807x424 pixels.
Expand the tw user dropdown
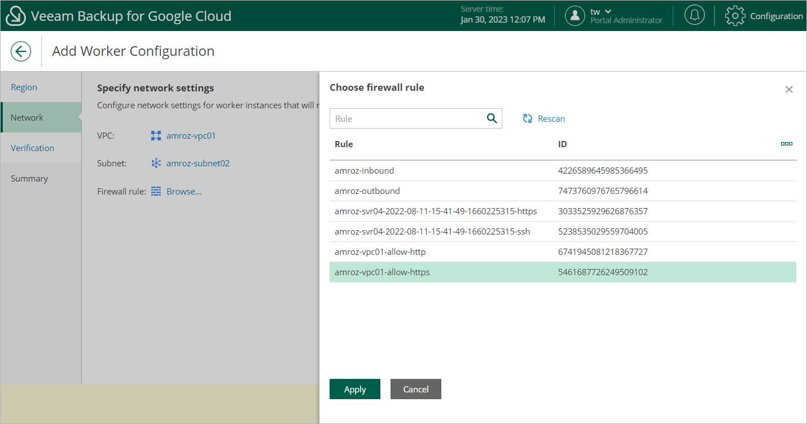[608, 12]
